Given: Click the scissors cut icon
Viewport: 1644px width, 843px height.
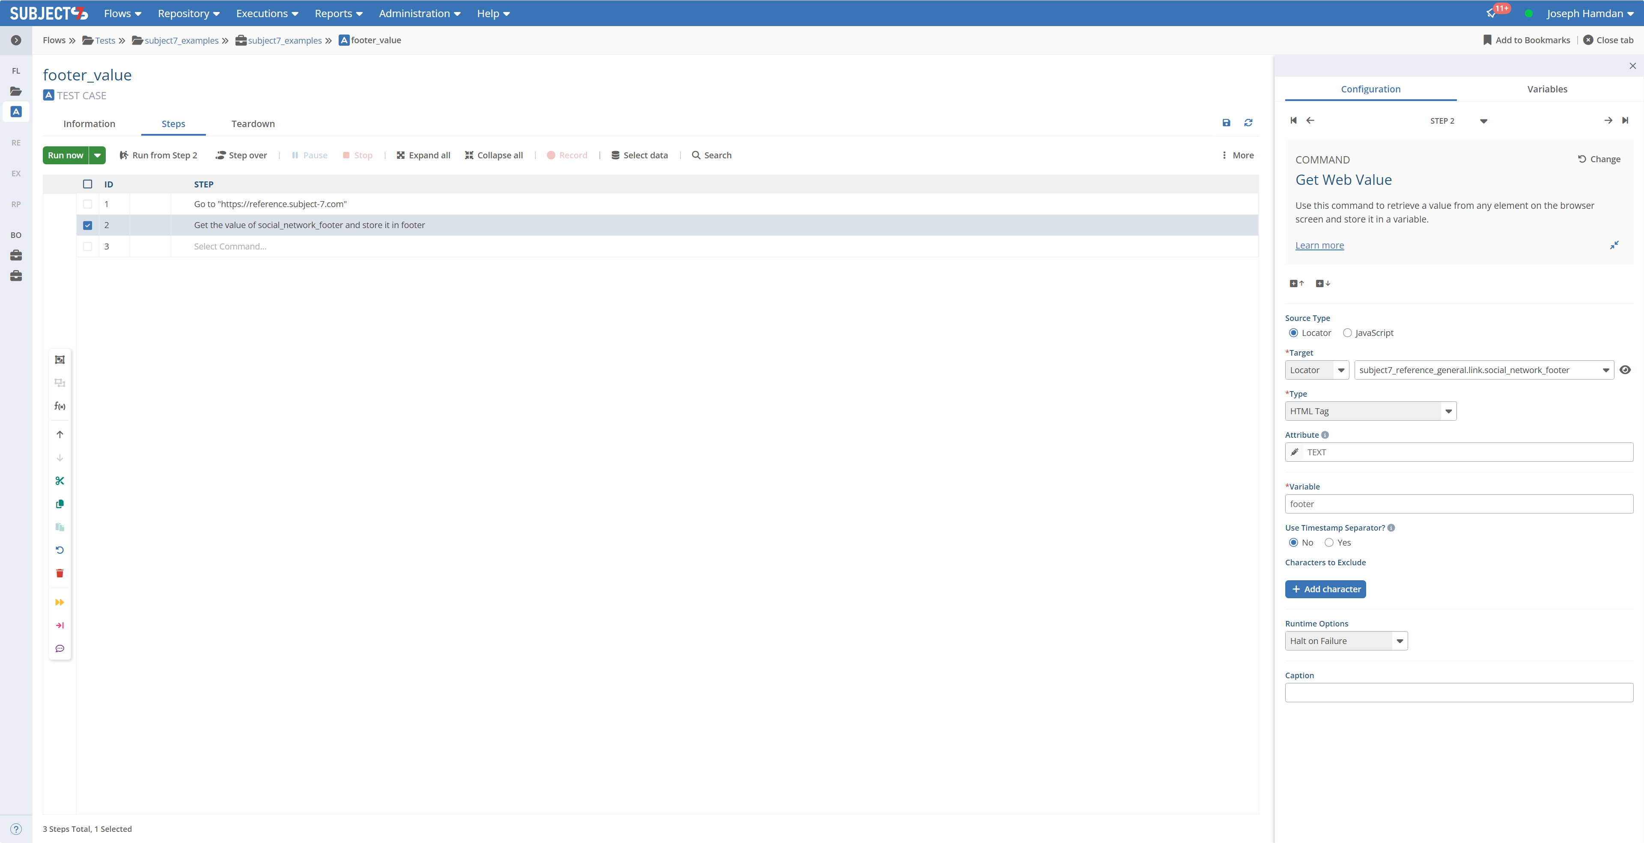Looking at the screenshot, I should 60,481.
